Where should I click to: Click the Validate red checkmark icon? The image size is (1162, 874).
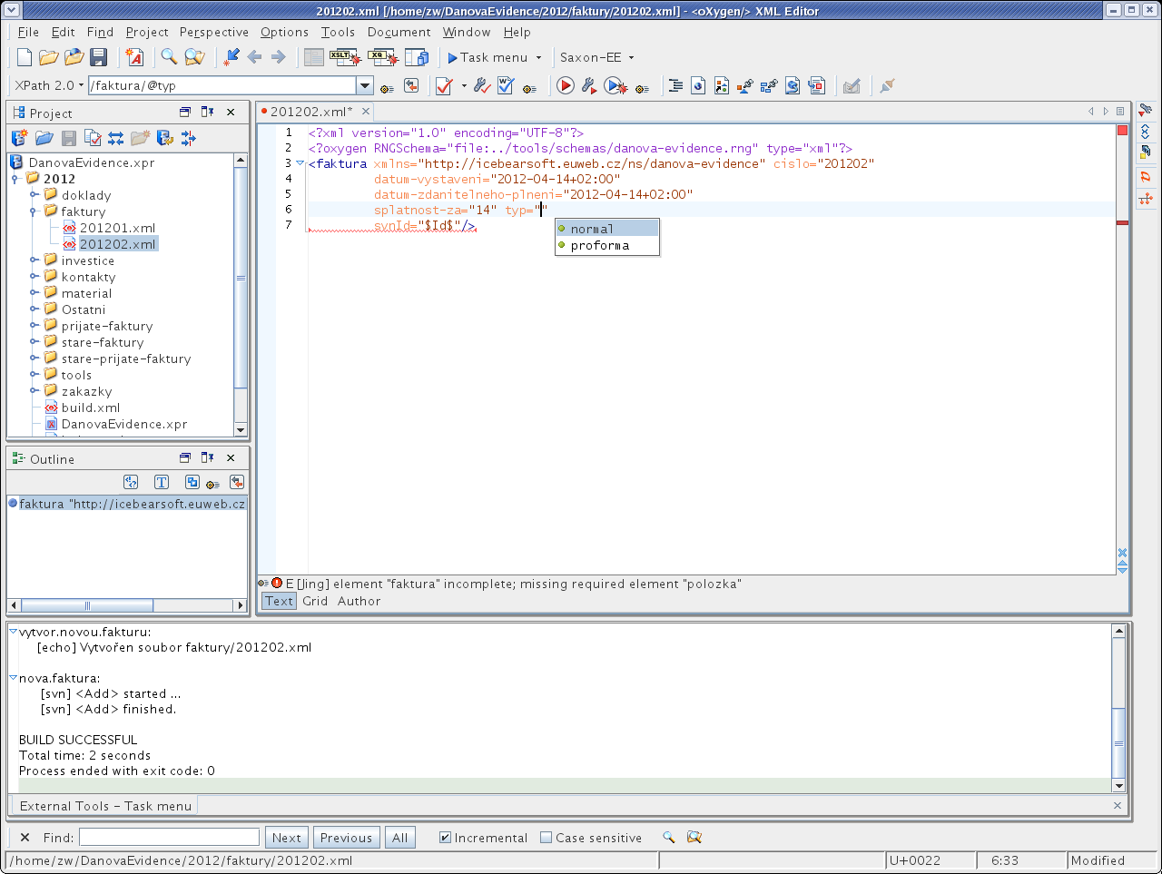click(444, 86)
